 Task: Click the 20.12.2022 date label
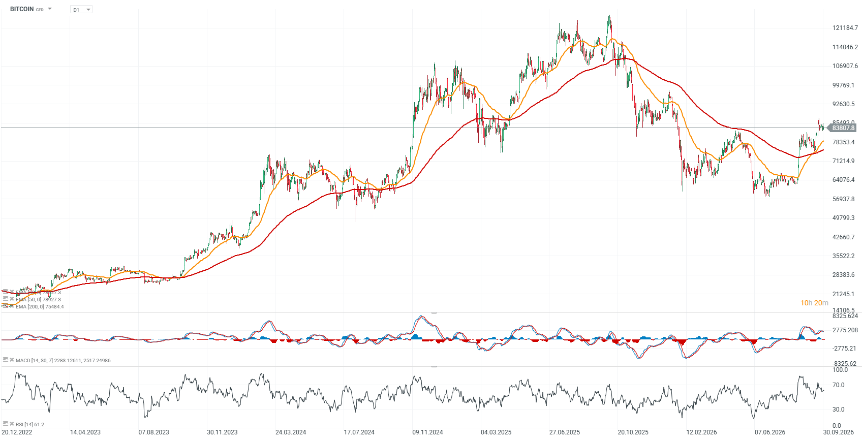17,432
